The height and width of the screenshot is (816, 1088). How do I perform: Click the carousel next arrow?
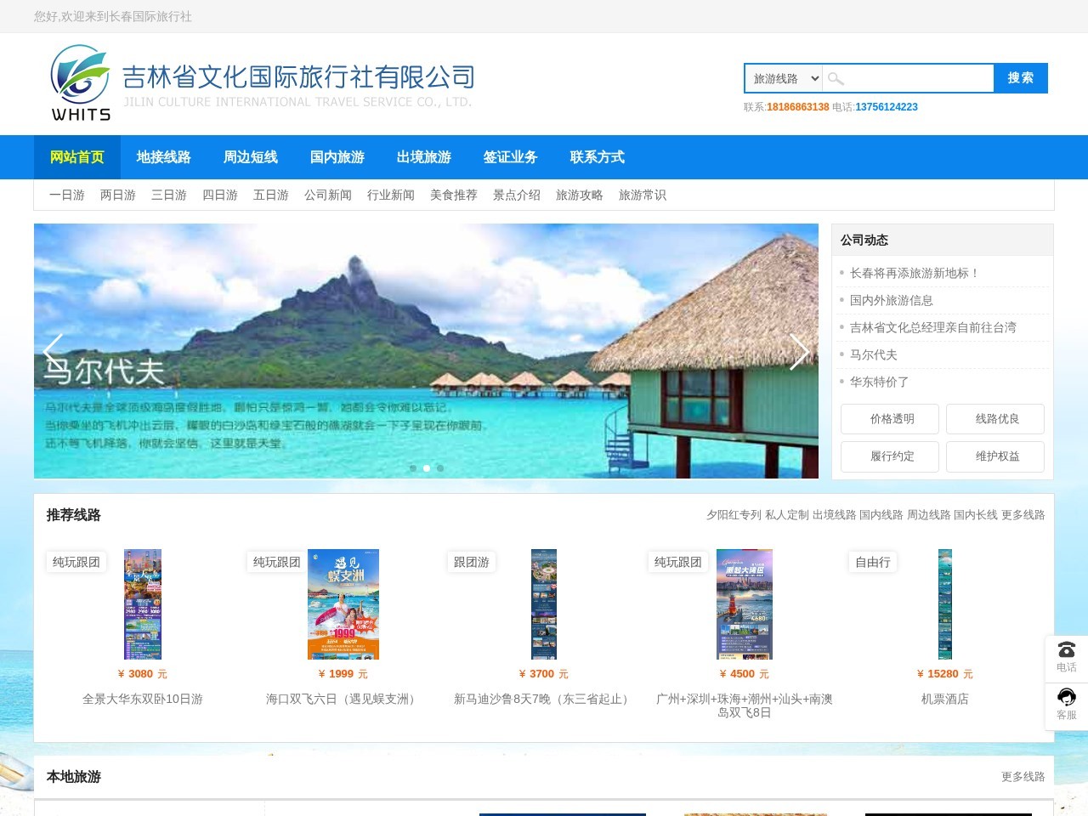tap(799, 352)
